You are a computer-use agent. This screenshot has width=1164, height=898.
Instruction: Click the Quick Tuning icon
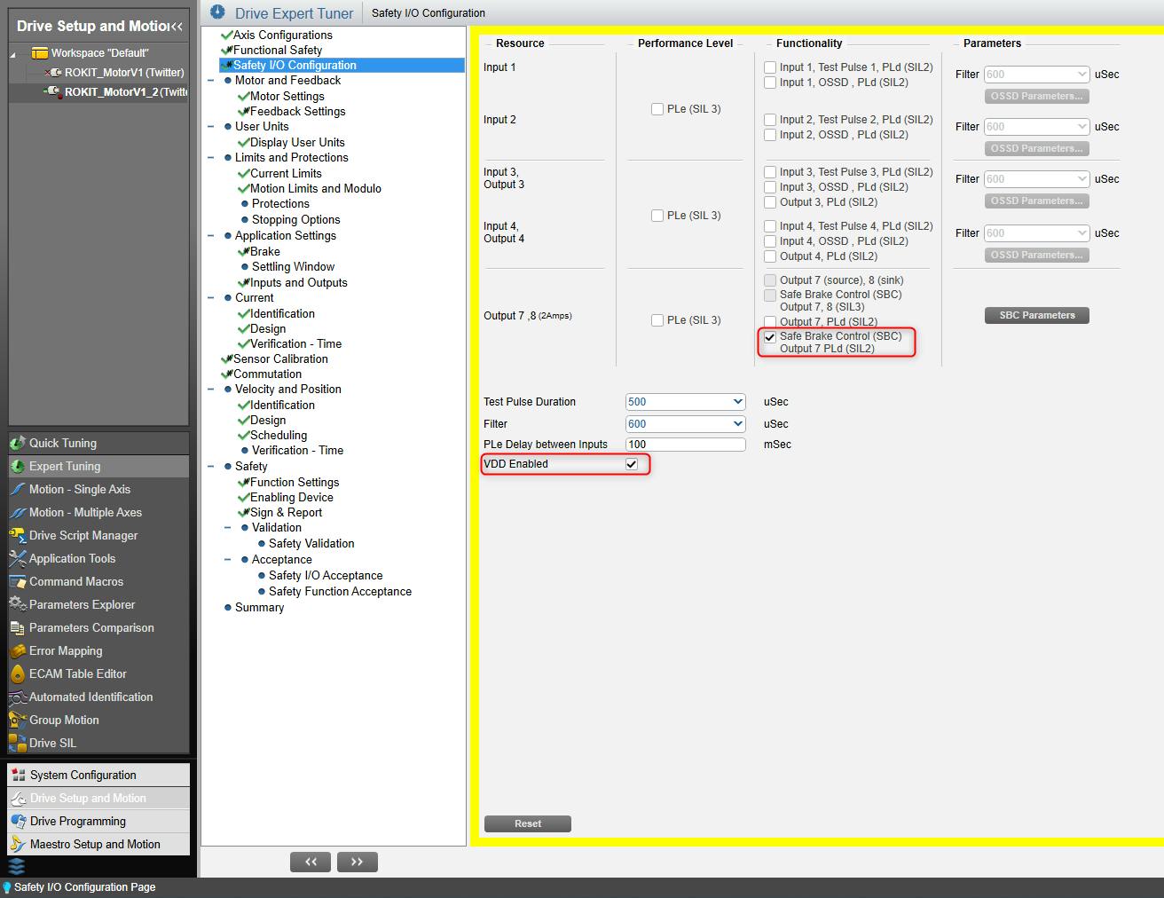click(x=17, y=443)
